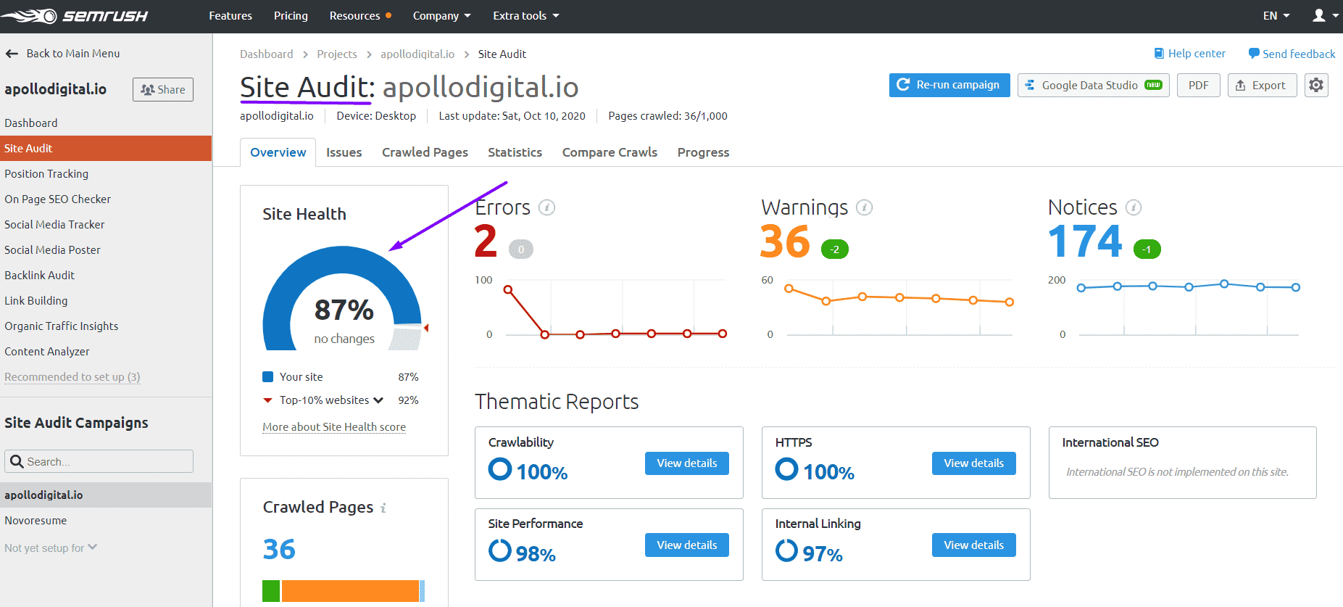Screen dimensions: 1343x607
Task: Show Errors info tooltip icon
Action: (x=547, y=207)
